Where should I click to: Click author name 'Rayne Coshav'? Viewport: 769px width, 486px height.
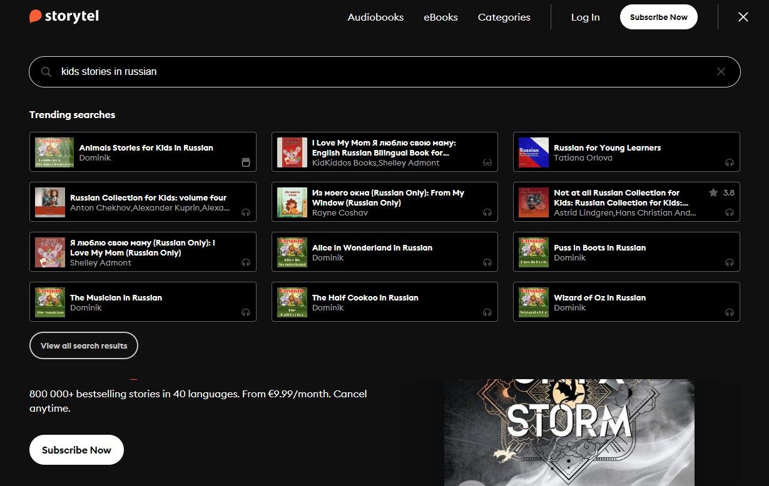click(x=340, y=213)
